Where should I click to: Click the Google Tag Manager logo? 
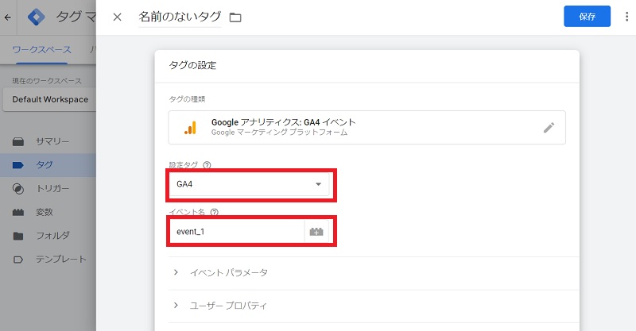coord(37,17)
